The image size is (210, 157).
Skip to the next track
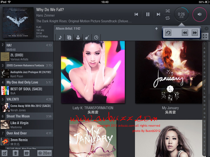[x=159, y=14]
